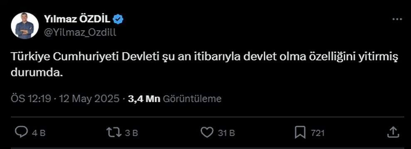This screenshot has height=149, width=411.
Task: Click the 12 May 2025 date
Action: [89, 99]
